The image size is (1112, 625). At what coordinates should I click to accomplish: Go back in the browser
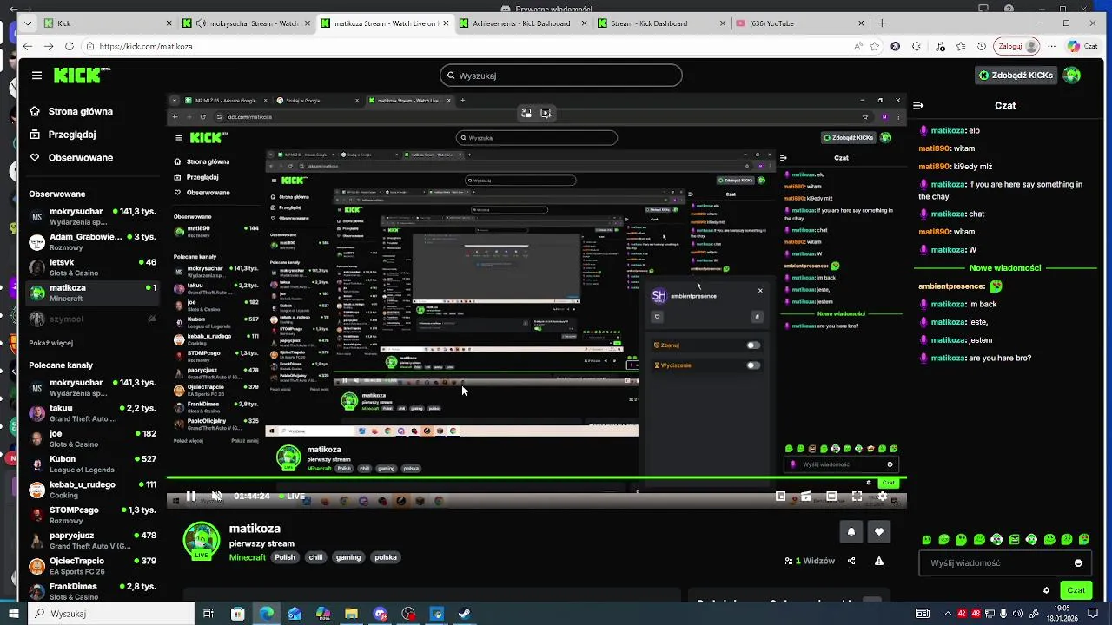tap(27, 46)
